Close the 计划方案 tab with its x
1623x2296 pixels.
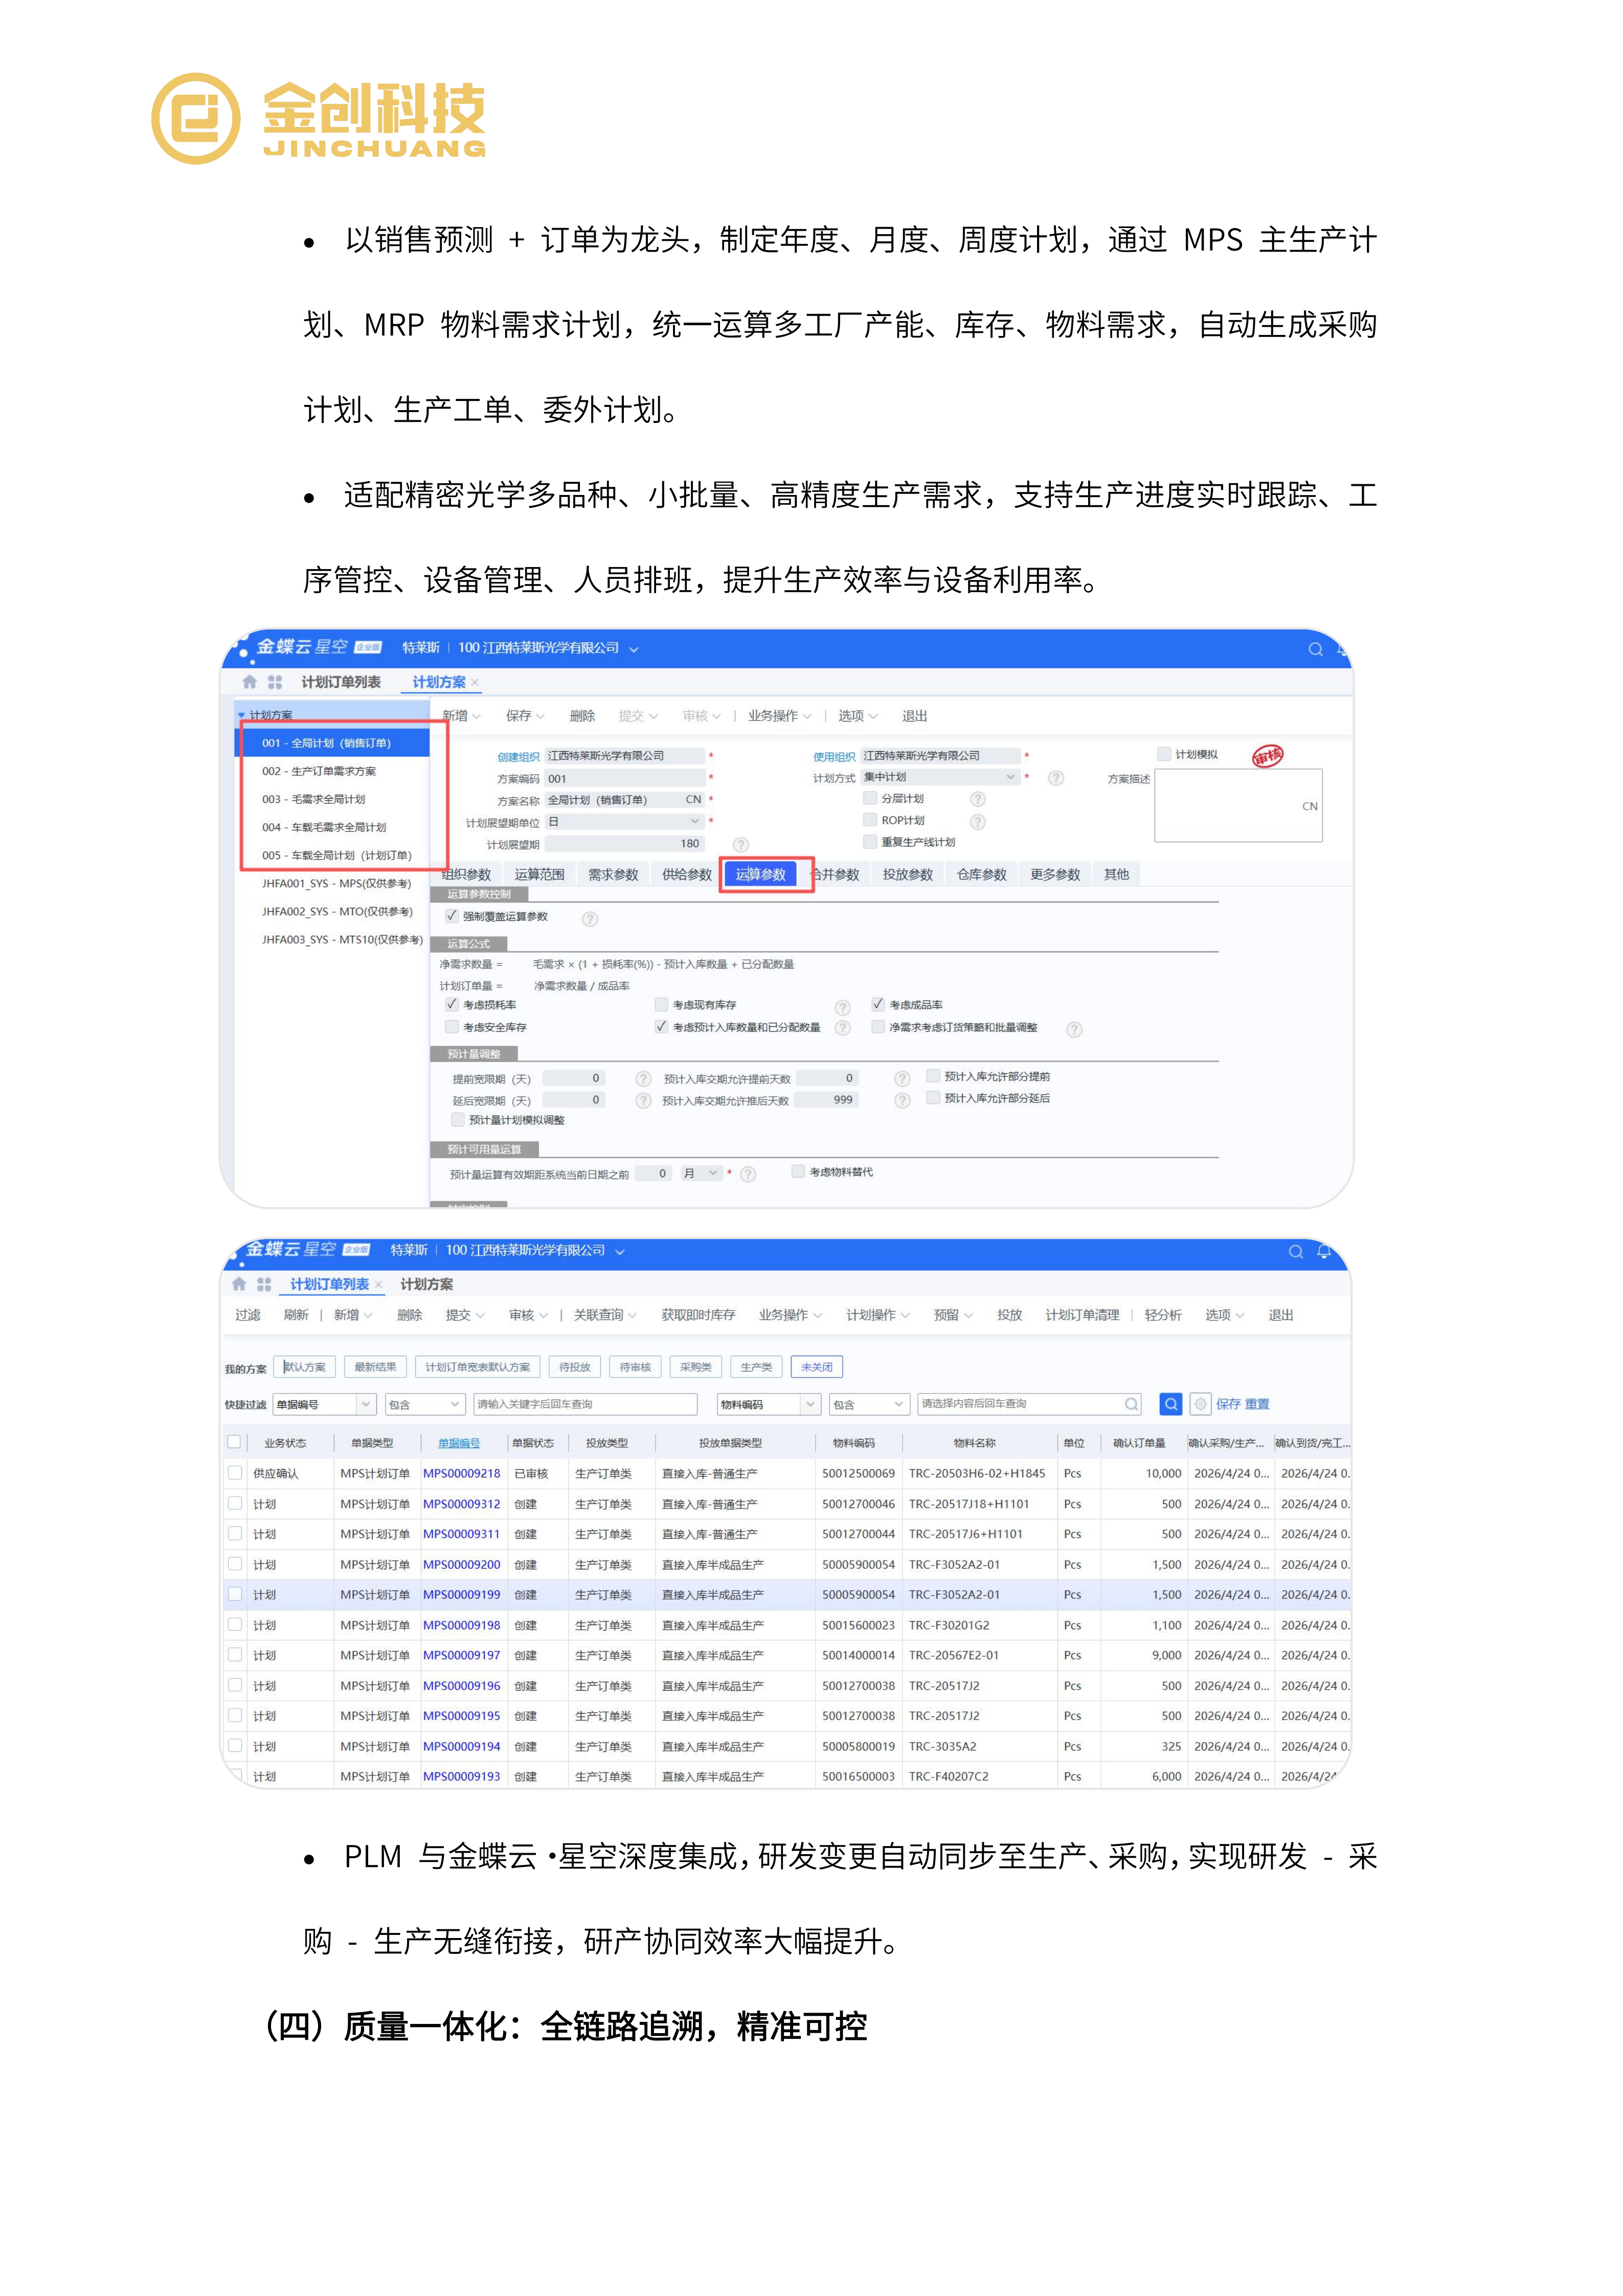[x=475, y=682]
